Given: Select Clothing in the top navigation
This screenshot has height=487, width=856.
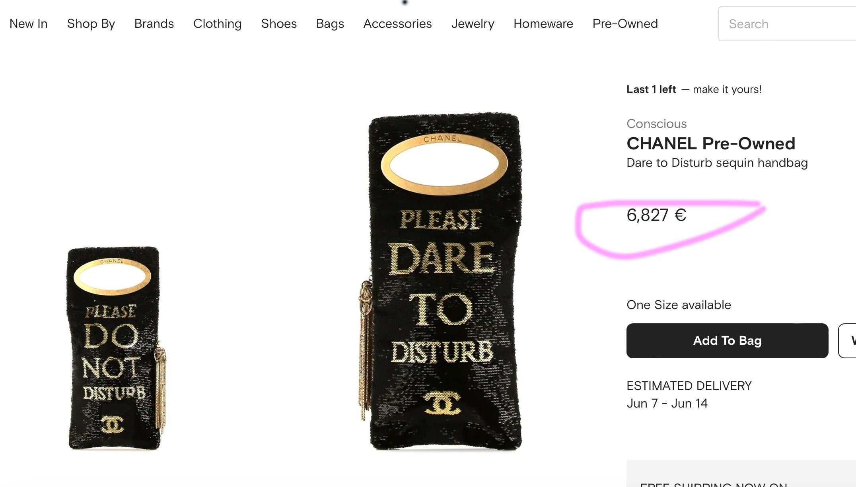Looking at the screenshot, I should click(217, 24).
